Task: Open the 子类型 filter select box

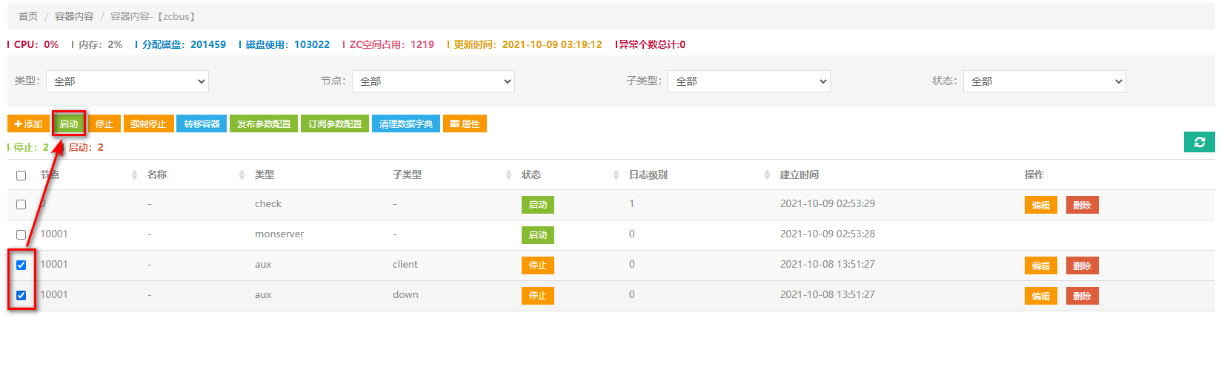Action: (748, 81)
